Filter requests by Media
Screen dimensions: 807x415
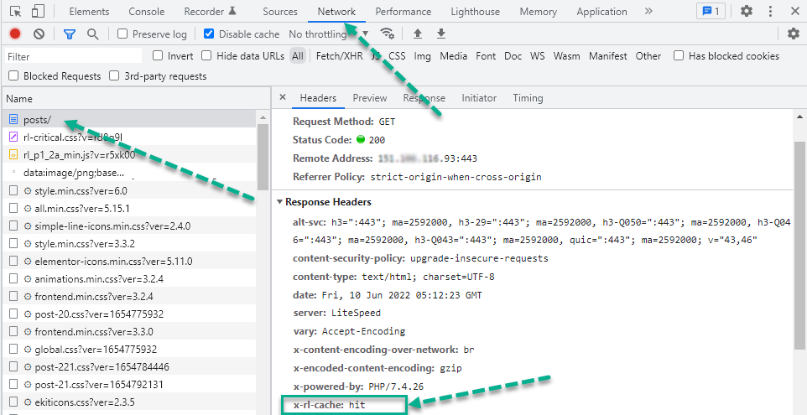point(454,56)
